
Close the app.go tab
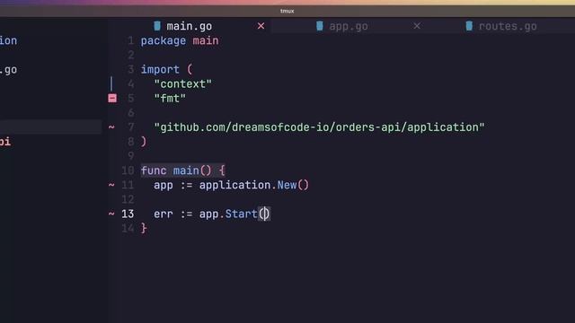417,26
